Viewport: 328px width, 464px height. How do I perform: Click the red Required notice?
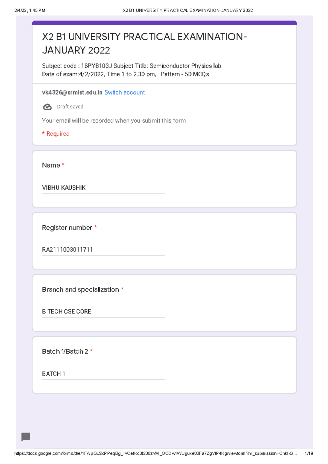tap(56, 134)
